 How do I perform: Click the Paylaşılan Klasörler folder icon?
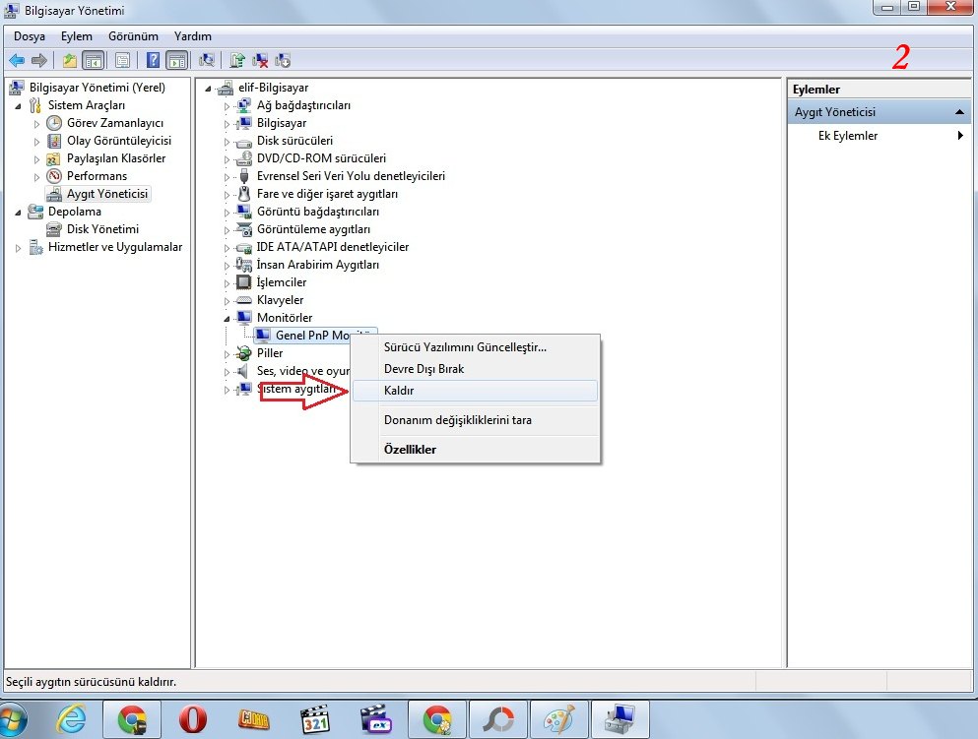[x=54, y=158]
